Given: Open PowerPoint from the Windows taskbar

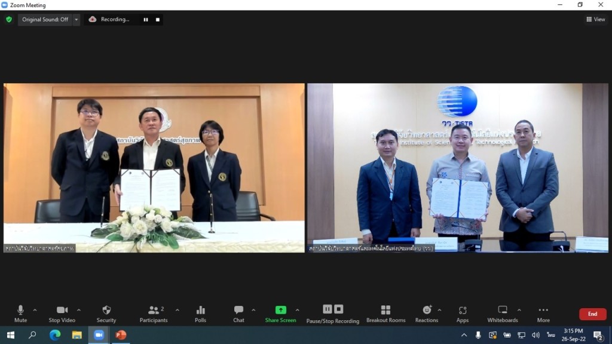Looking at the screenshot, I should coord(121,335).
